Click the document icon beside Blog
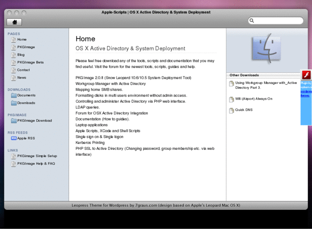Screen dimensions: 312x234 pyautogui.click(x=14, y=55)
